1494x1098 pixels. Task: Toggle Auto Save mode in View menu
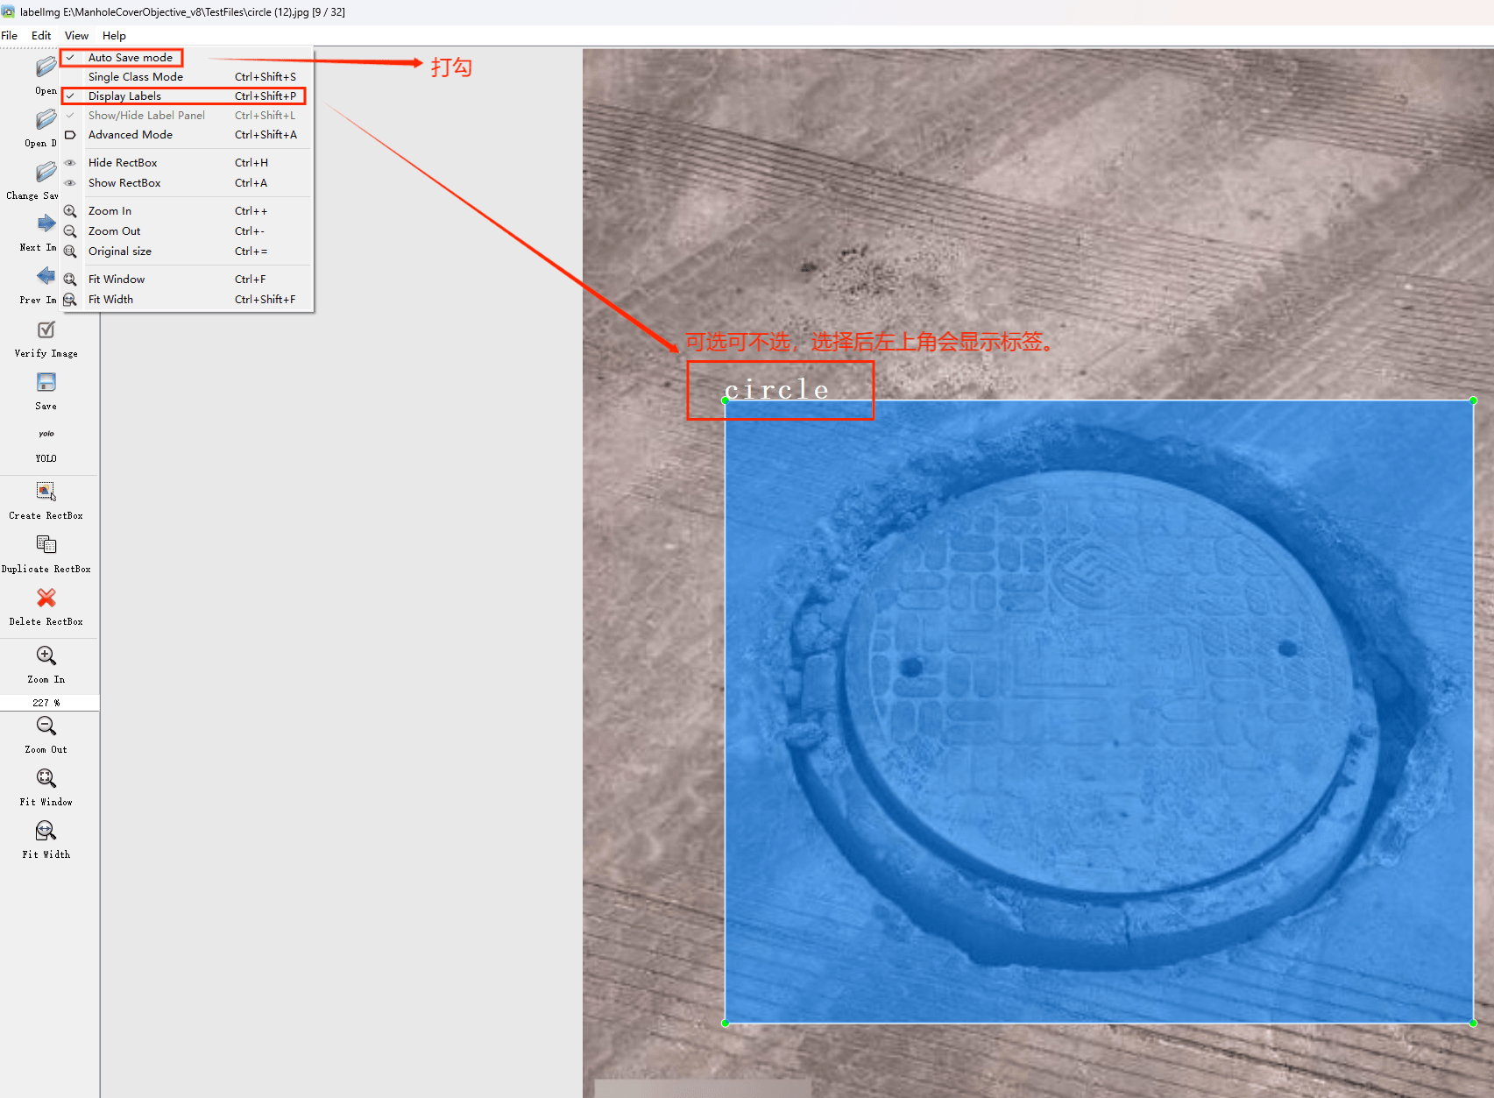[186, 58]
